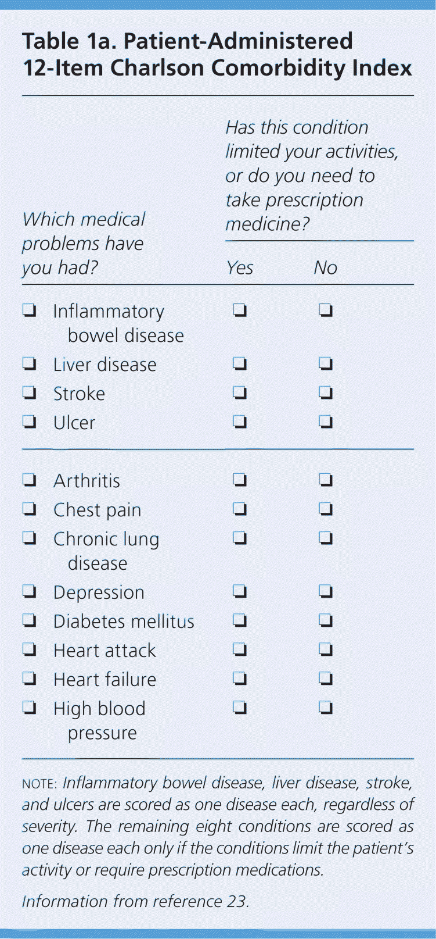Viewport: 436px width, 939px height.
Task: Check the Inflammatory bowel disease problem box
Action: tap(30, 311)
